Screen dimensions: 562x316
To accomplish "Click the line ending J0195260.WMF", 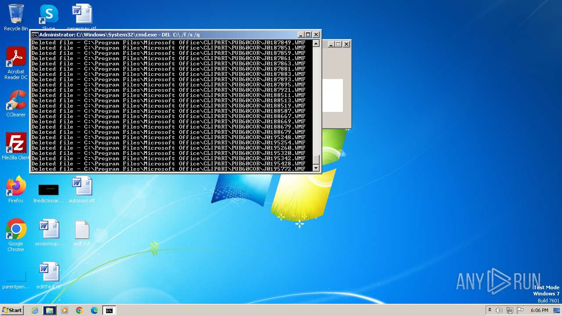I will click(x=169, y=148).
